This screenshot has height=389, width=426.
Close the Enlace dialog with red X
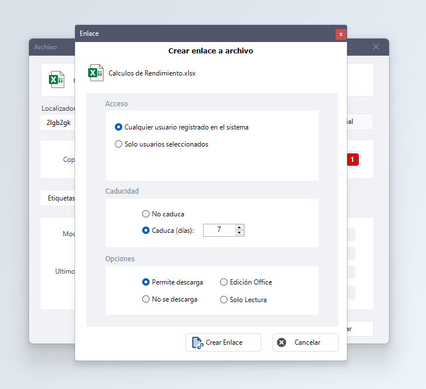click(341, 34)
